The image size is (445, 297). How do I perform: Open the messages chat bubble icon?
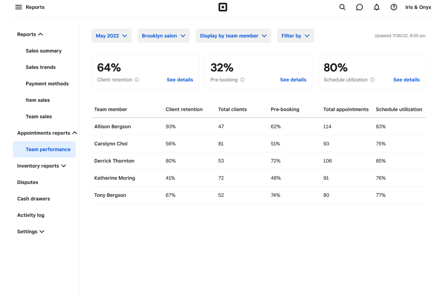pyautogui.click(x=359, y=7)
